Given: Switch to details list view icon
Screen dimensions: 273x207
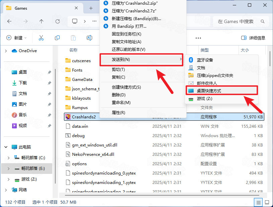Looking at the screenshot, I should tap(258, 202).
